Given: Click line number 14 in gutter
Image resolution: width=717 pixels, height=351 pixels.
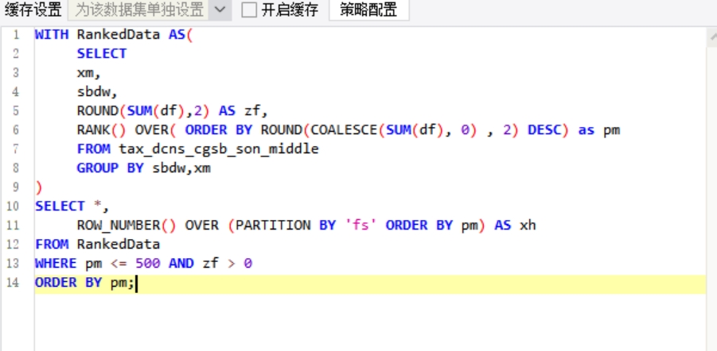Looking at the screenshot, I should point(13,283).
